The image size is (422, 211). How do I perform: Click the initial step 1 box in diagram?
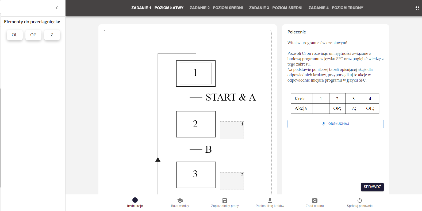point(196,73)
